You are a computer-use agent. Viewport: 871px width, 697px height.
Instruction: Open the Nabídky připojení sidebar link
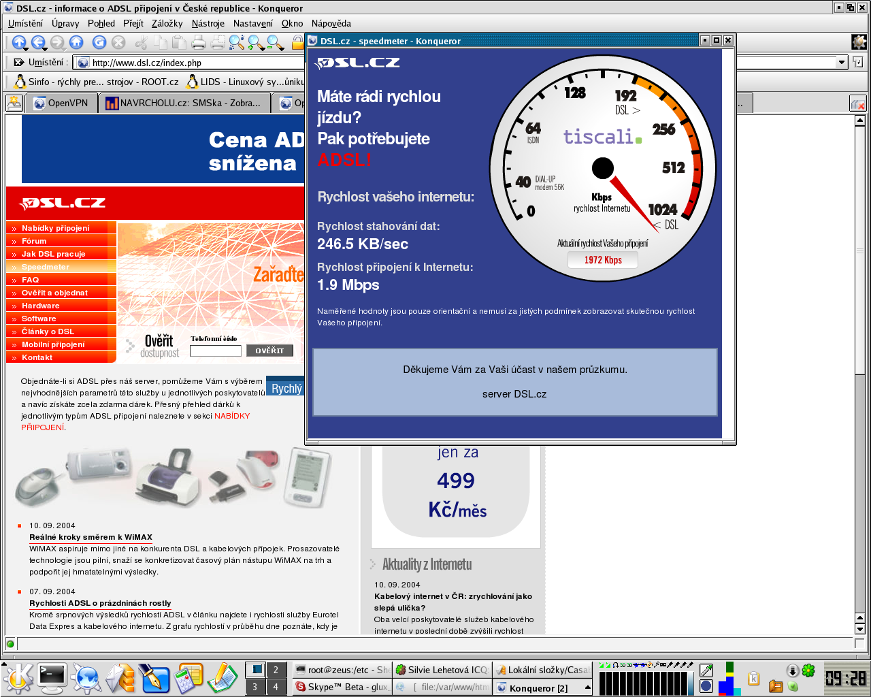(55, 228)
